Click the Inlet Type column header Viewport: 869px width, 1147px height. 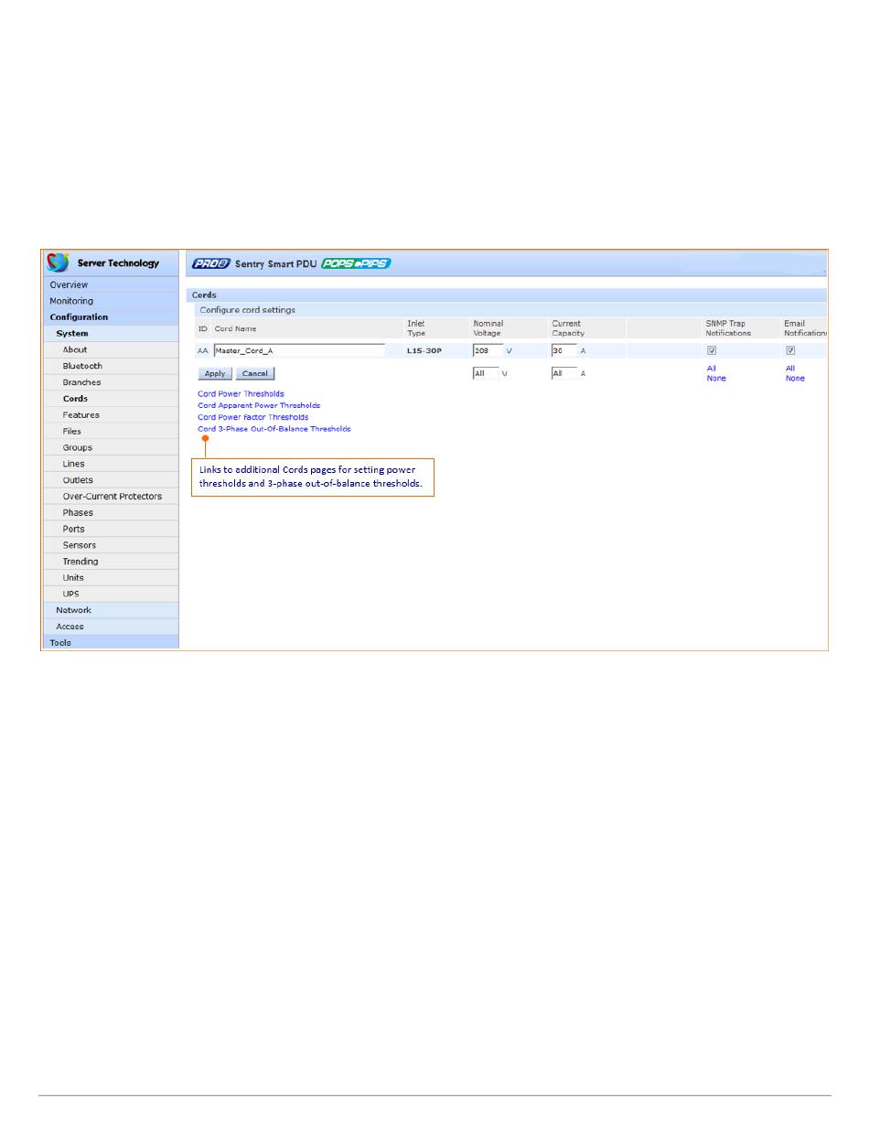417,328
